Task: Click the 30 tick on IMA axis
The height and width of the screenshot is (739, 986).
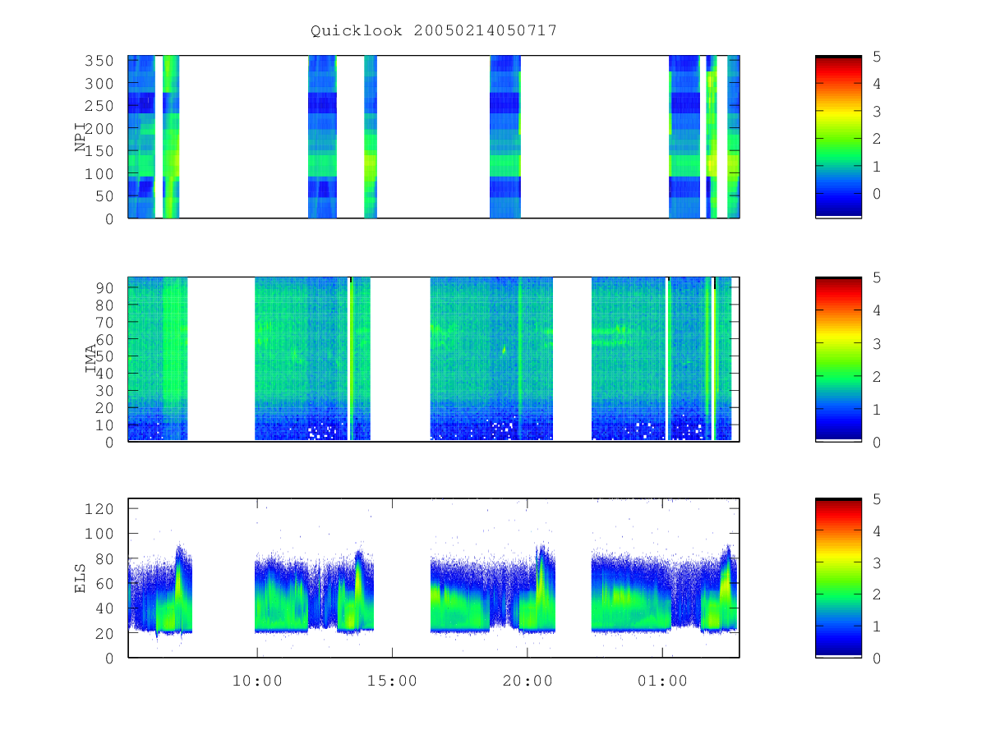Action: 104,390
